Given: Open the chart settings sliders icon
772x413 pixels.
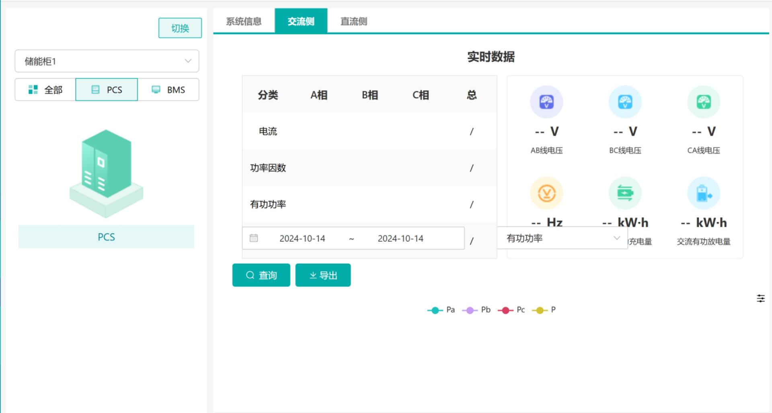Looking at the screenshot, I should pyautogui.click(x=760, y=298).
